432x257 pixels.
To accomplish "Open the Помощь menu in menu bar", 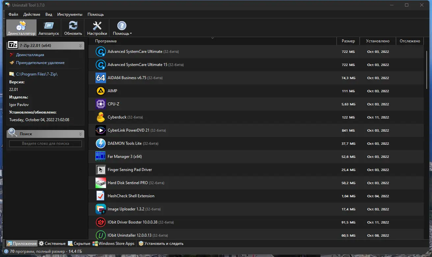I will tap(95, 14).
